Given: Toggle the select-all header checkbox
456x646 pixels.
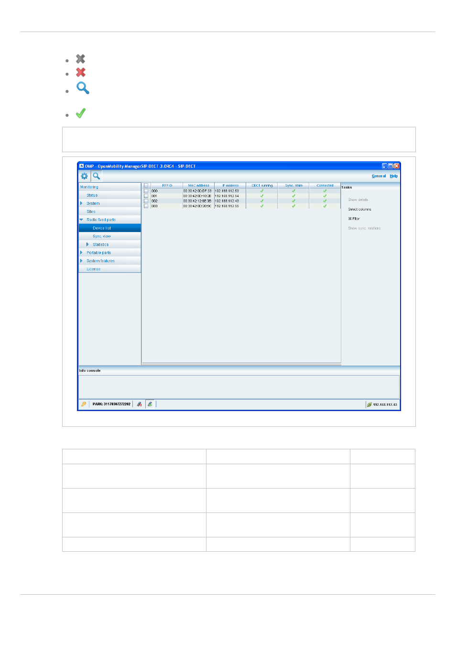Looking at the screenshot, I should [146, 185].
